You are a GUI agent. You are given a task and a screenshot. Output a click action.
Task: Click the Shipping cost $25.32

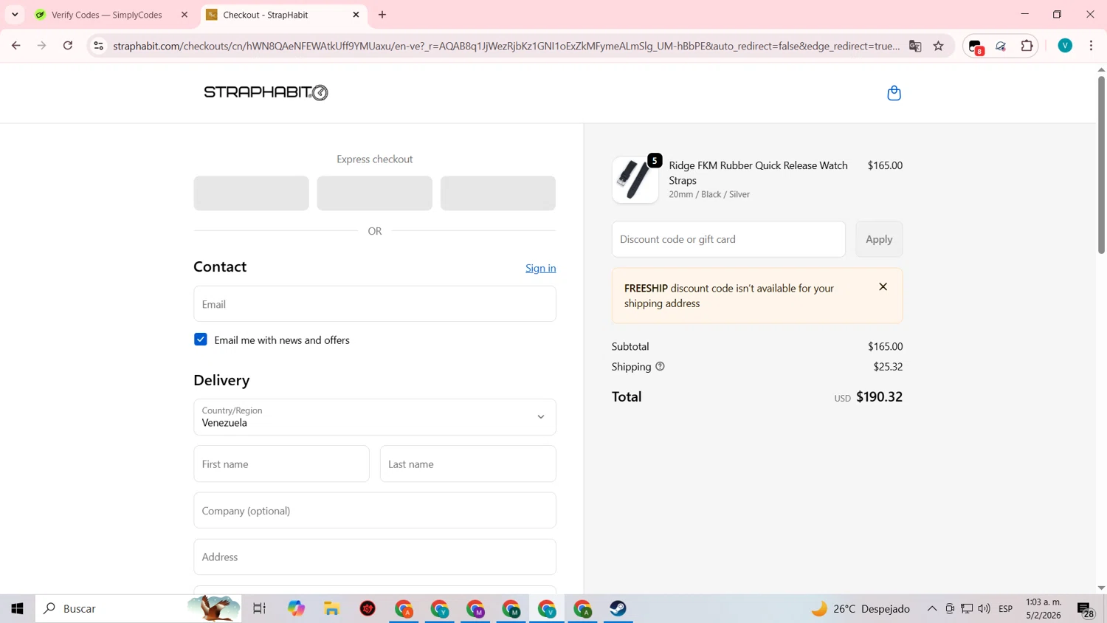888,367
